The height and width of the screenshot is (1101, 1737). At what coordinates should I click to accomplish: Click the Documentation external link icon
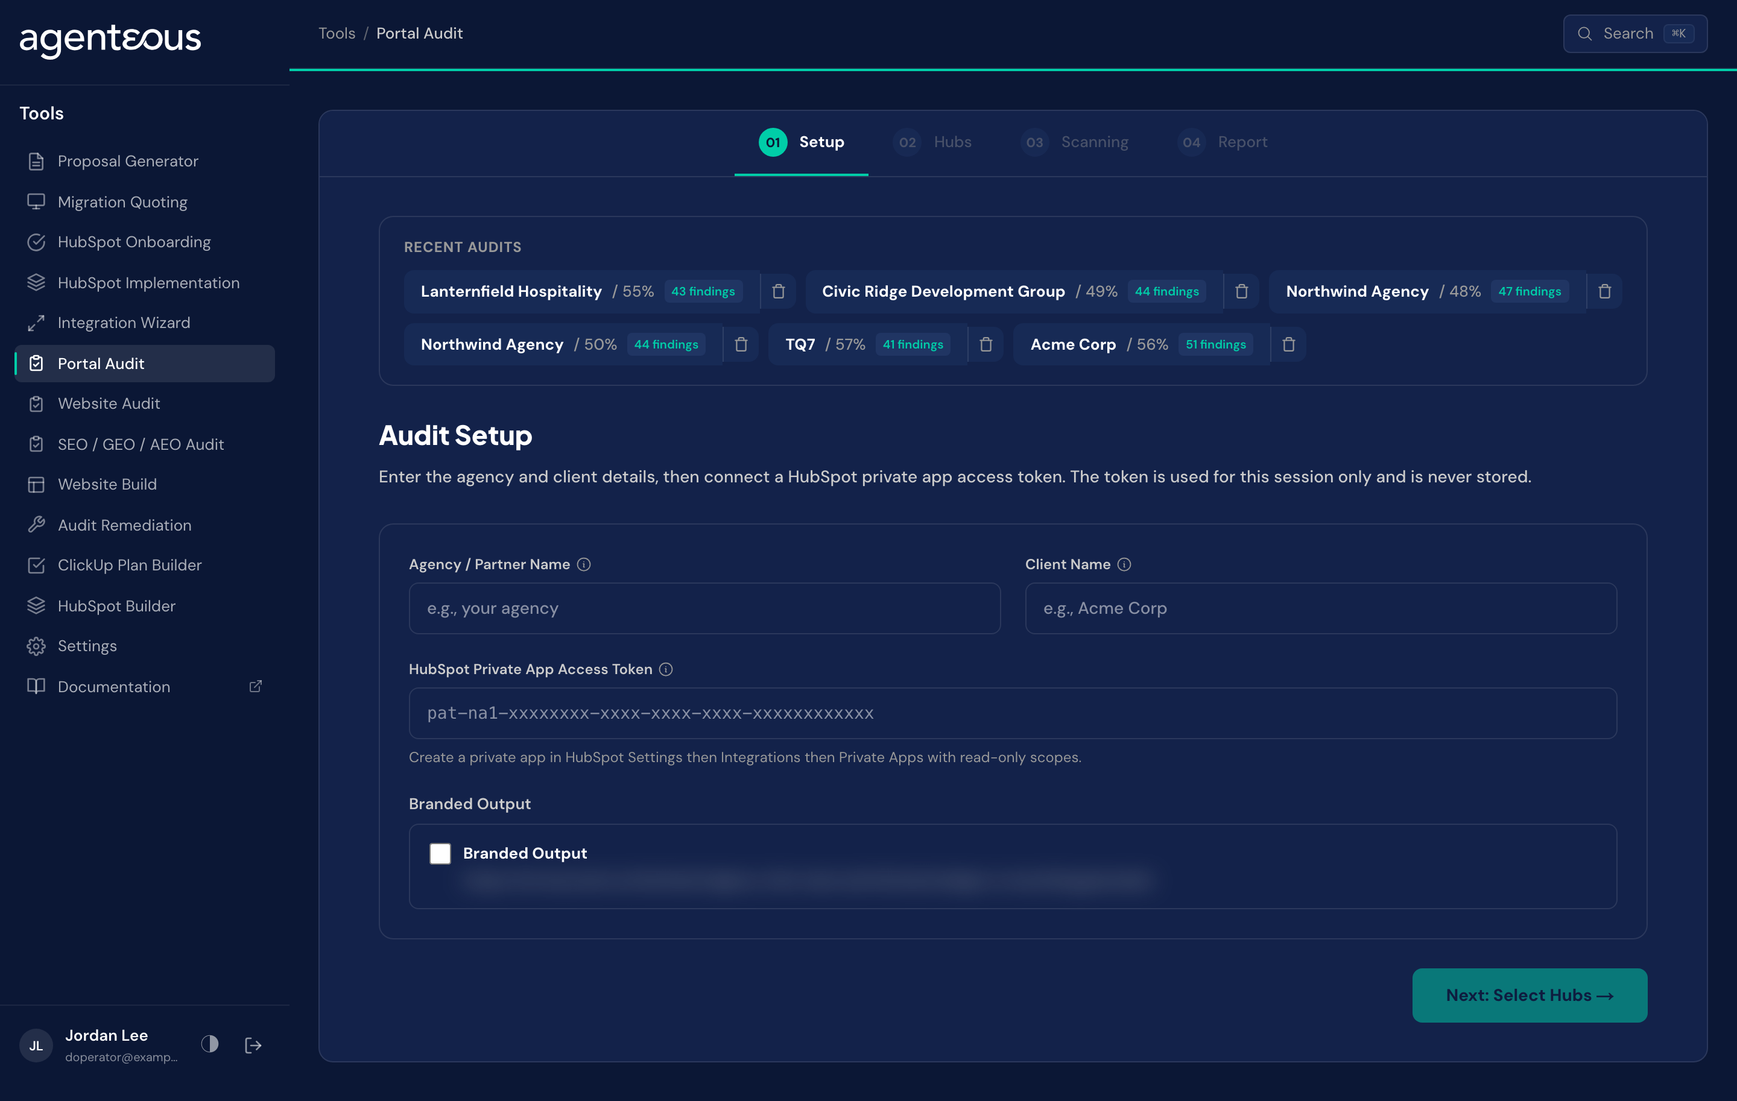pyautogui.click(x=255, y=686)
